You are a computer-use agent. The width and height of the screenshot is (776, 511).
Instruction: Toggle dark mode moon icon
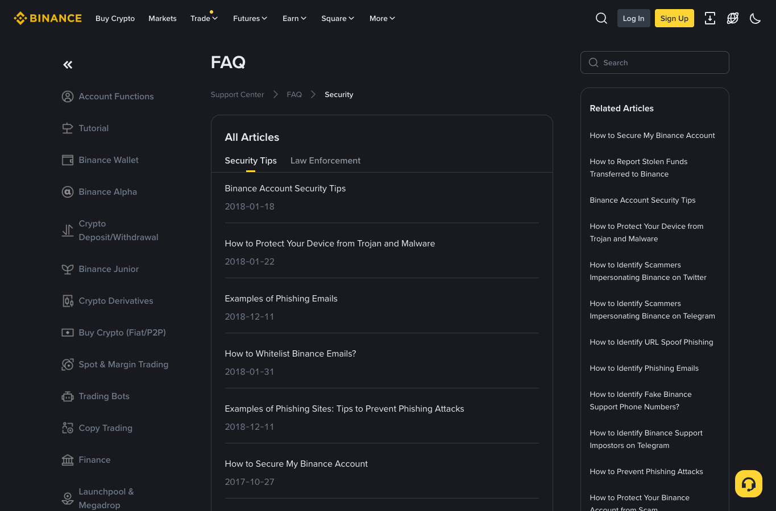click(756, 18)
